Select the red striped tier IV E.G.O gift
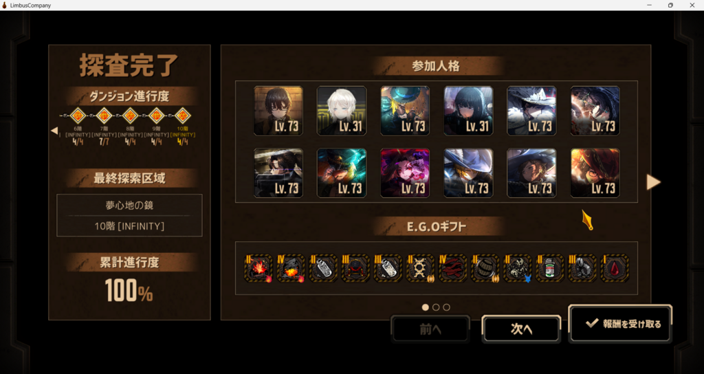 click(x=453, y=269)
